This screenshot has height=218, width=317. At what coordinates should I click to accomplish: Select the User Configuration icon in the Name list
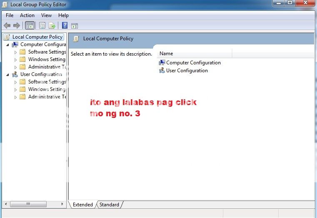(162, 71)
